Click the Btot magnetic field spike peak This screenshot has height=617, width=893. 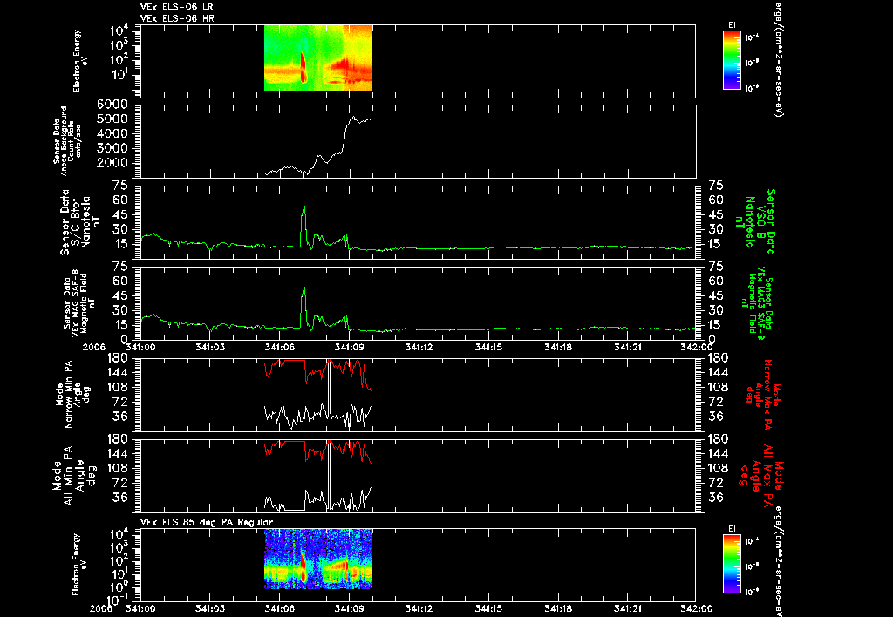coord(304,207)
